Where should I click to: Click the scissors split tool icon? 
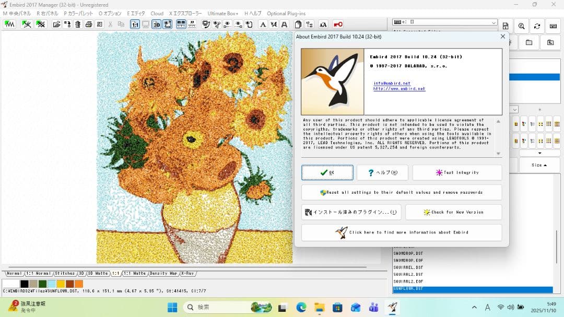coord(217,25)
